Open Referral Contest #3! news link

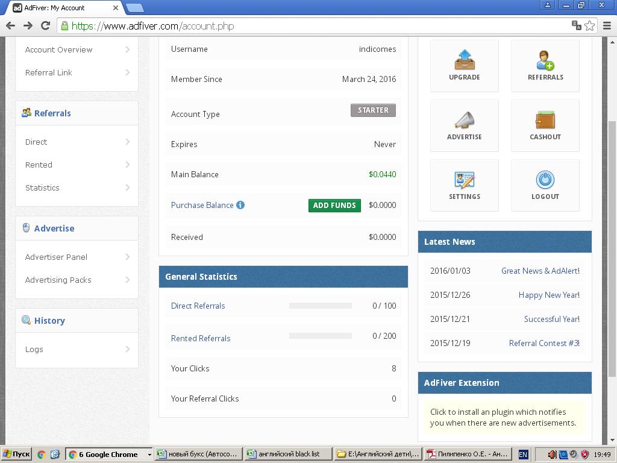point(544,343)
